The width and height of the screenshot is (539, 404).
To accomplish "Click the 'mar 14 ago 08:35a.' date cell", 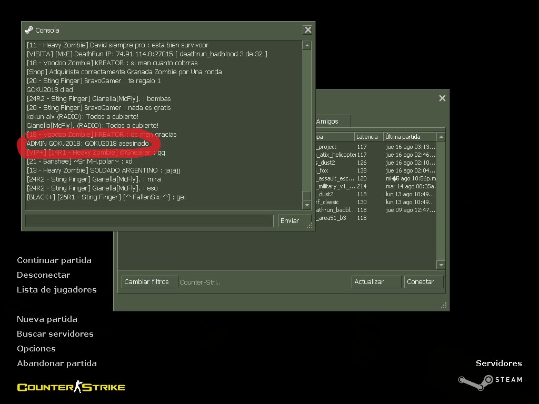I will pos(411,186).
